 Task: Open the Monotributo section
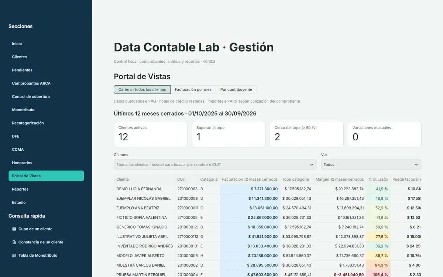coord(46,110)
